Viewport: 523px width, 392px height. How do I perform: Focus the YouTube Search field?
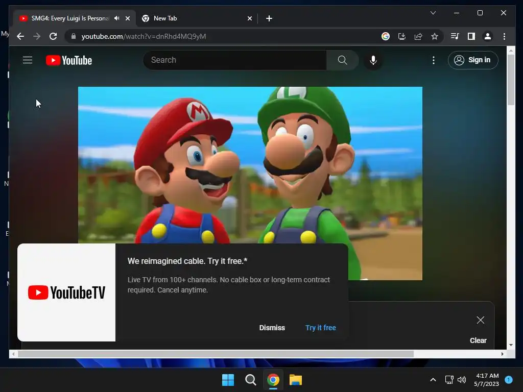coord(235,60)
